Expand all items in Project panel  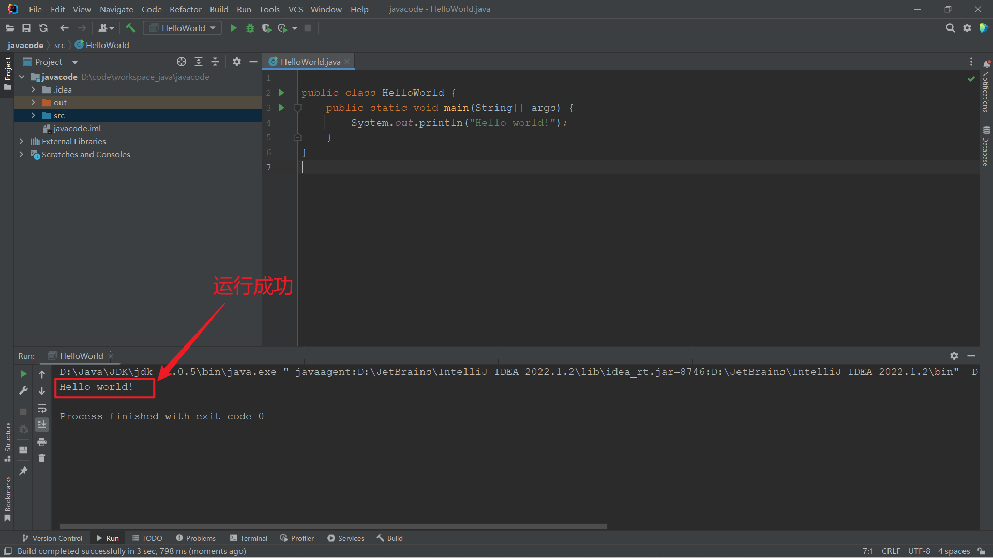click(x=199, y=62)
